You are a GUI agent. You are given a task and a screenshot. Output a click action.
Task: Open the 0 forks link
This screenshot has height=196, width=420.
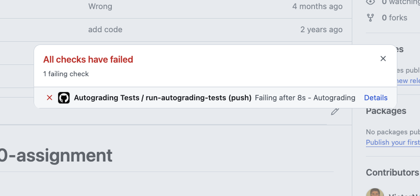click(x=394, y=18)
